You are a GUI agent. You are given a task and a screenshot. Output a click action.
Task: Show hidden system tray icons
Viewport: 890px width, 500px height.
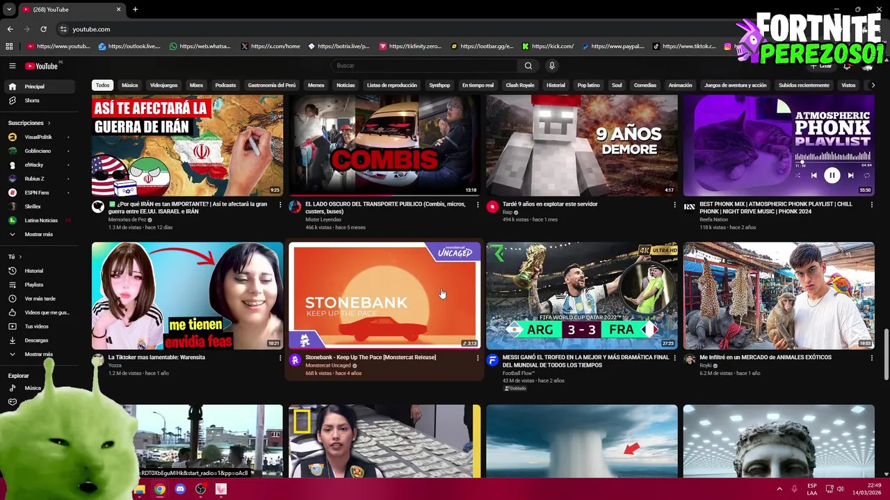[779, 489]
